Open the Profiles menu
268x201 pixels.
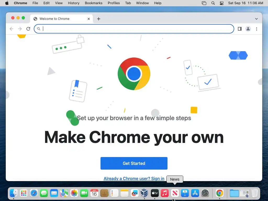tap(114, 3)
